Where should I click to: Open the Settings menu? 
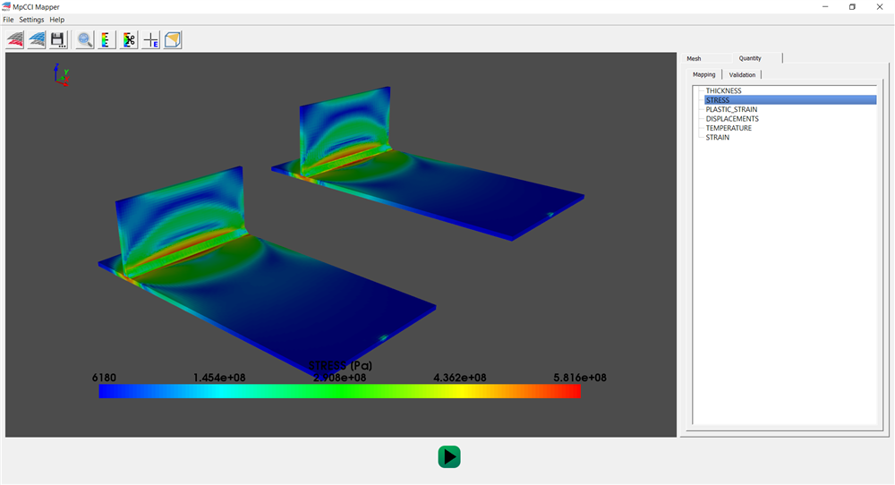tap(31, 20)
